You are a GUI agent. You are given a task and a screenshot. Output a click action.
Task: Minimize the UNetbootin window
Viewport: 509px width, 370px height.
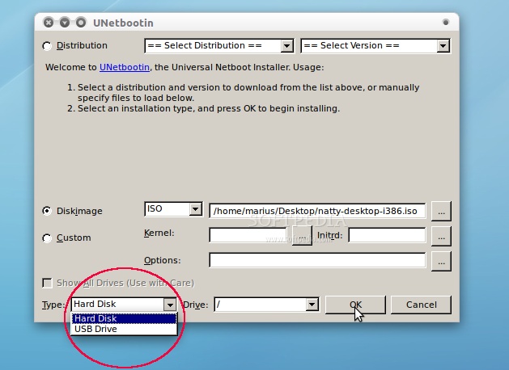click(x=65, y=23)
